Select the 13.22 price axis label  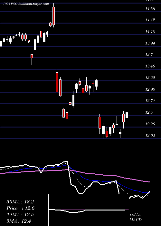[x=150, y=78]
